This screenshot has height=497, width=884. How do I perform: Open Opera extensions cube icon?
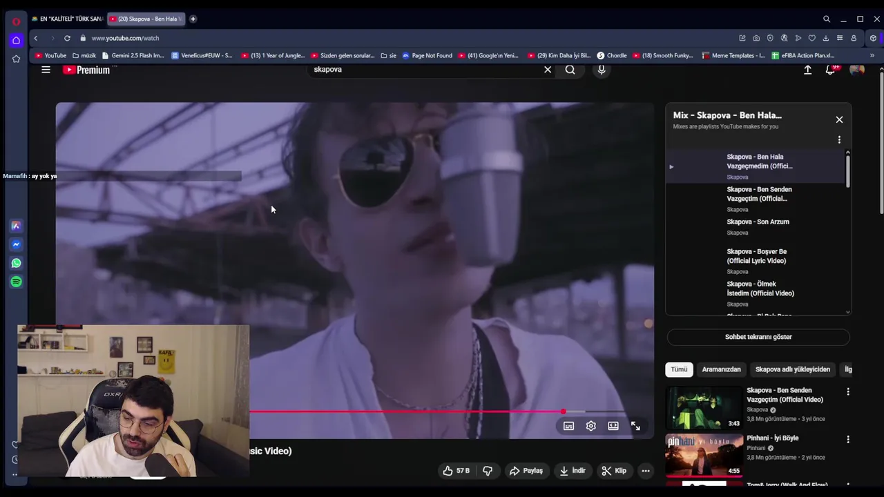coord(873,38)
